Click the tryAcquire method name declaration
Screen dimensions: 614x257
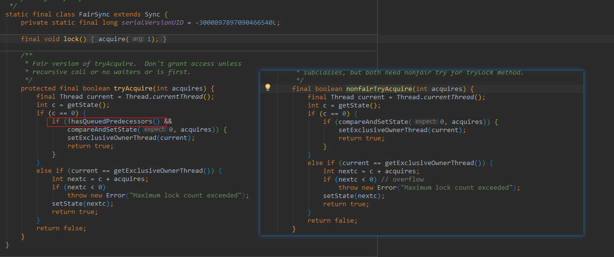point(133,88)
